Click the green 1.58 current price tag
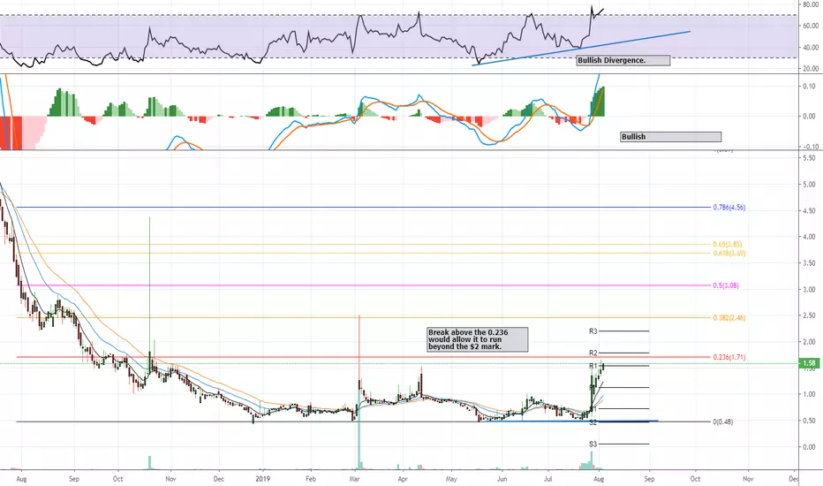 click(x=810, y=363)
